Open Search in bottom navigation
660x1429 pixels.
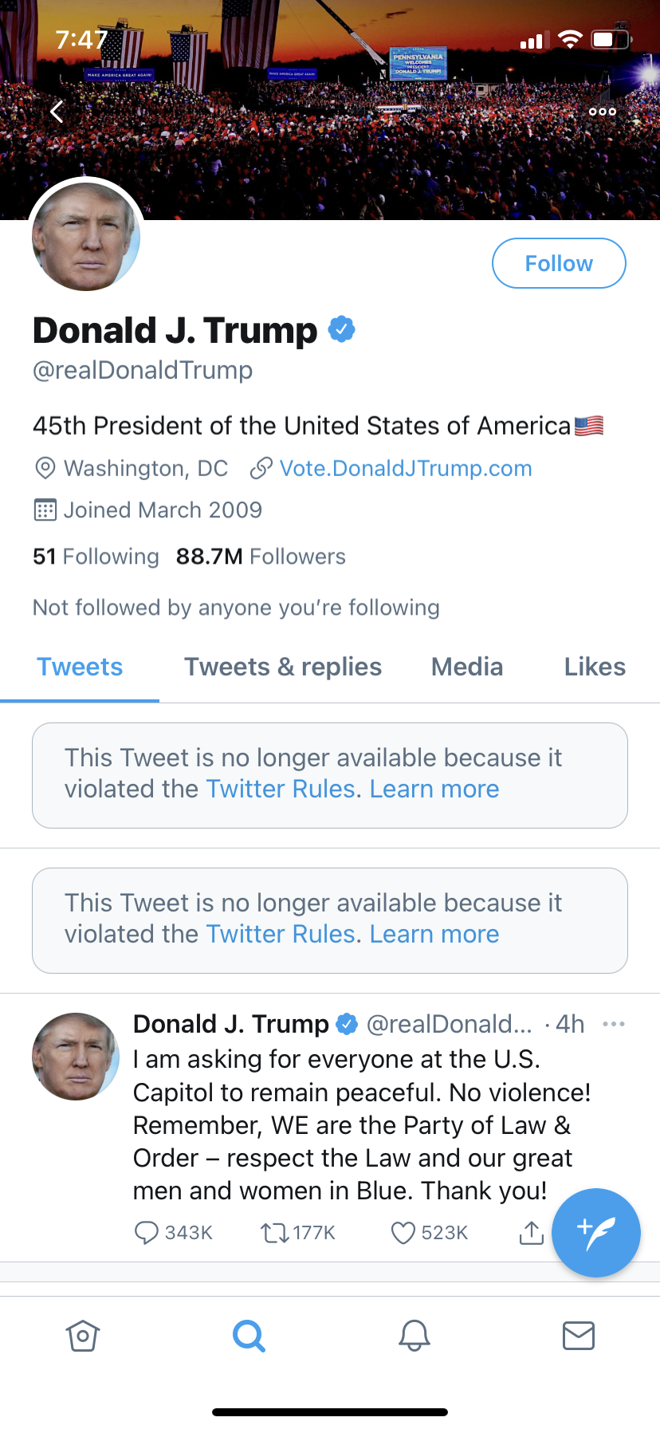[249, 1336]
